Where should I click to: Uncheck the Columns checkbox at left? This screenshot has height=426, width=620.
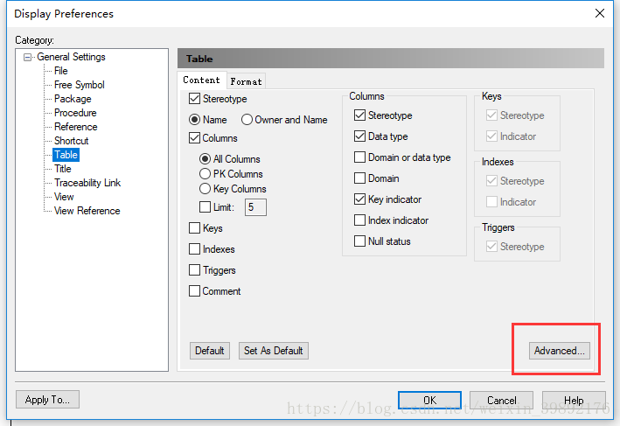[x=194, y=138]
